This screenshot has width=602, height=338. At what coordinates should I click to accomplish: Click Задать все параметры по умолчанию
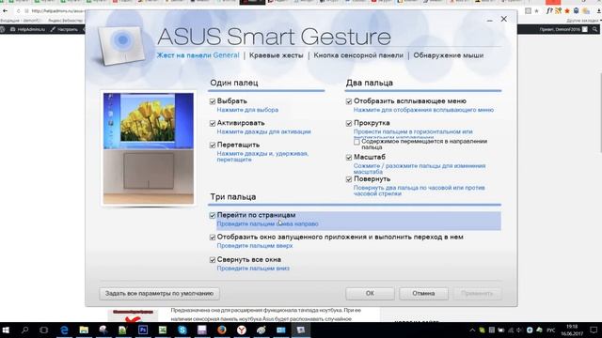point(159,294)
